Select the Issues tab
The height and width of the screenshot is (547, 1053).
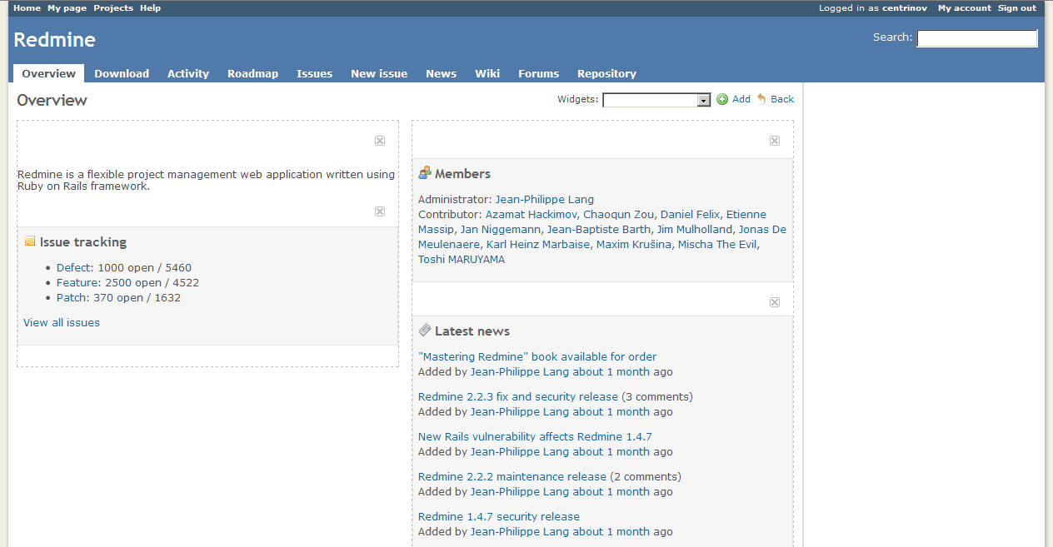pyautogui.click(x=315, y=73)
